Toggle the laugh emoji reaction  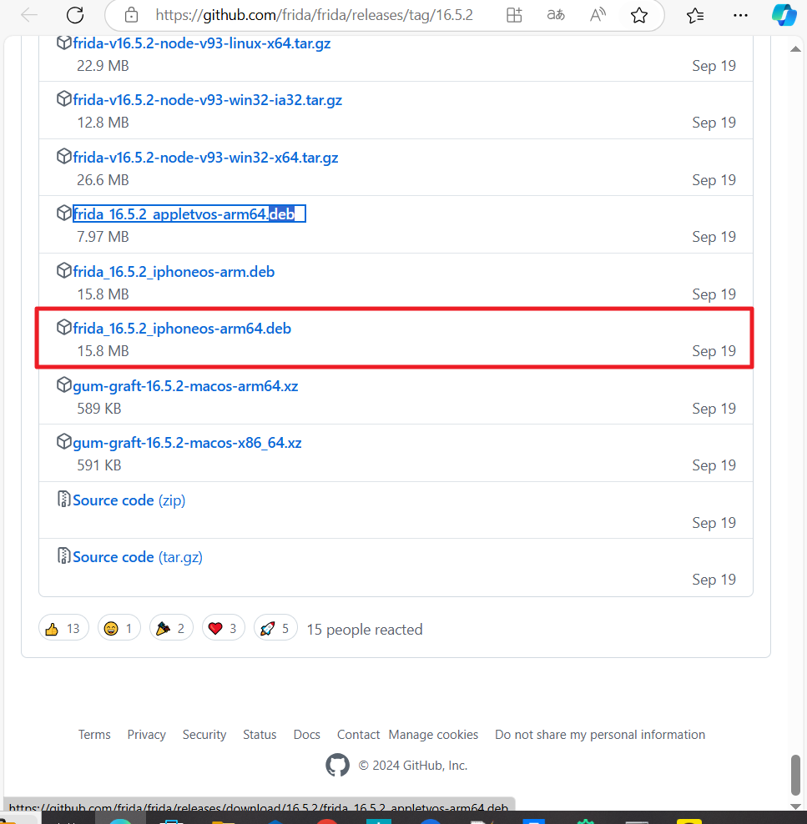tap(119, 628)
